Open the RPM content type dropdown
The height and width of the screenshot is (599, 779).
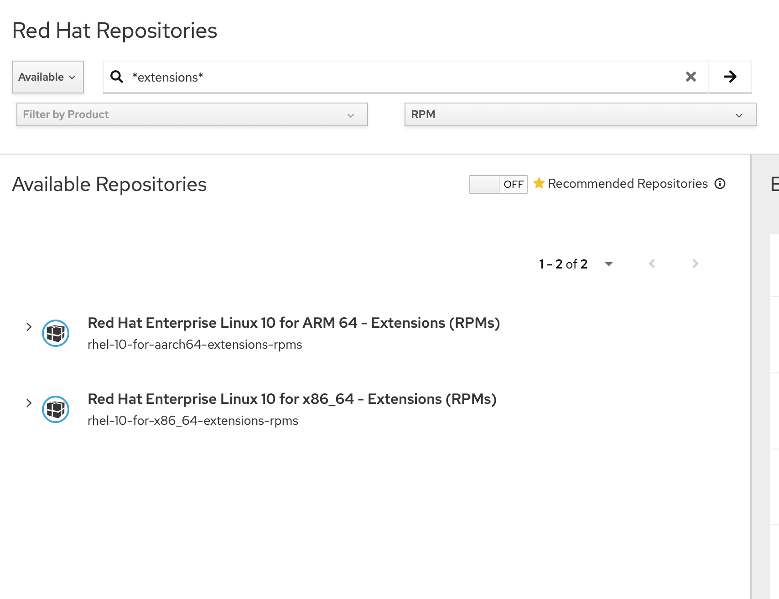[580, 114]
